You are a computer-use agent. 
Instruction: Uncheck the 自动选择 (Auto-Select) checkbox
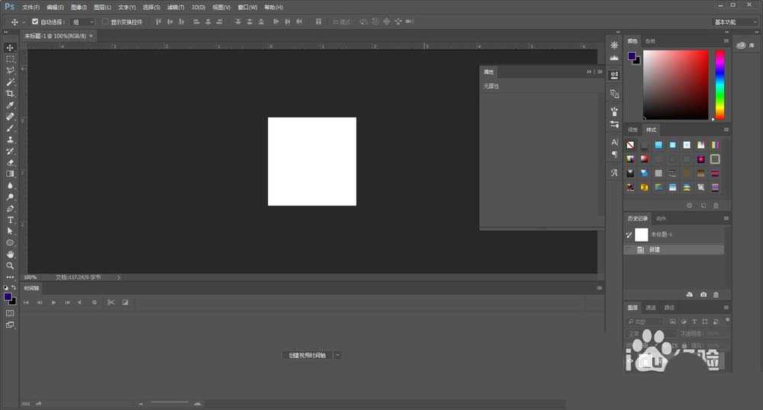pos(35,22)
